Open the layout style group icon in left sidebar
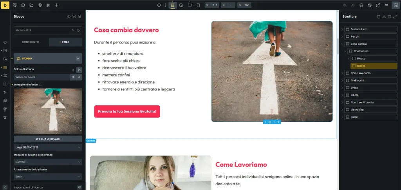The width and height of the screenshot is (401, 190). click(5, 51)
